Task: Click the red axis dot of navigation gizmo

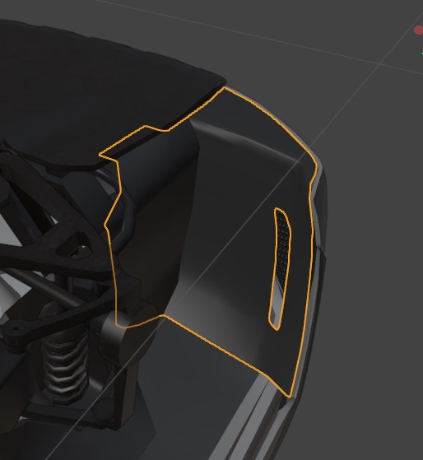Action: pos(418,30)
